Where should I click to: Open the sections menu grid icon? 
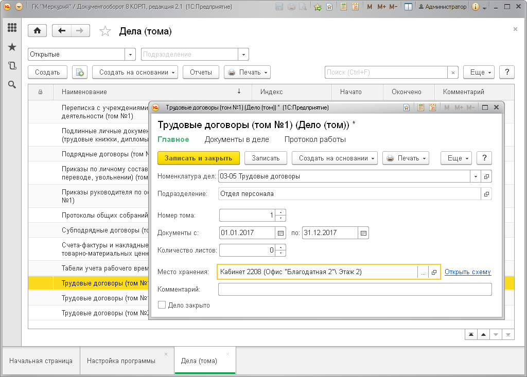[x=12, y=28]
